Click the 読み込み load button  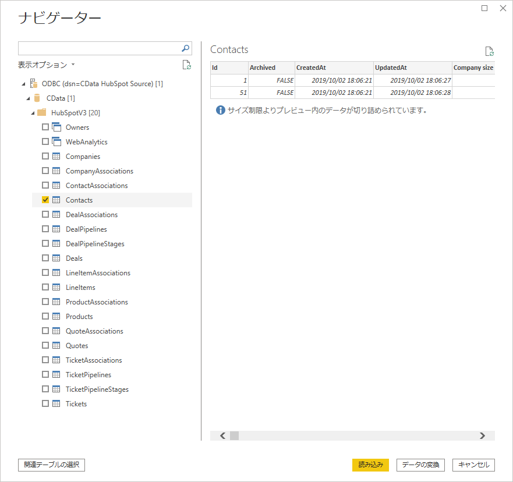(x=370, y=465)
